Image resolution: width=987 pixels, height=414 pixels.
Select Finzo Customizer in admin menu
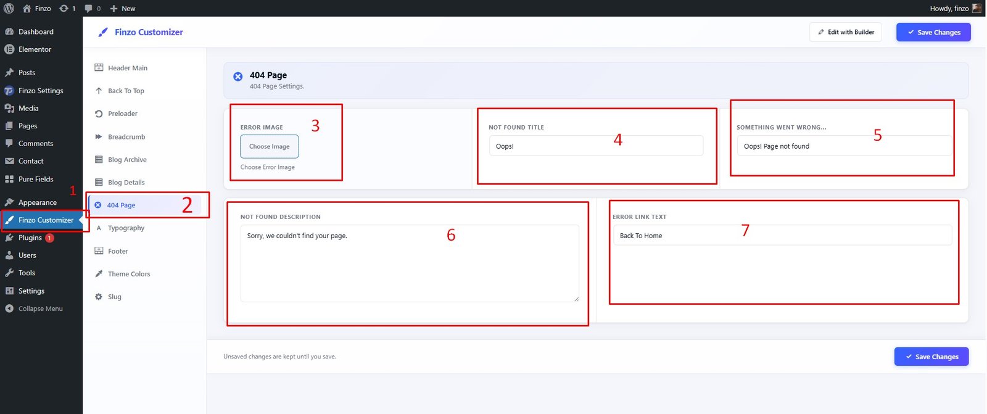[x=41, y=220]
